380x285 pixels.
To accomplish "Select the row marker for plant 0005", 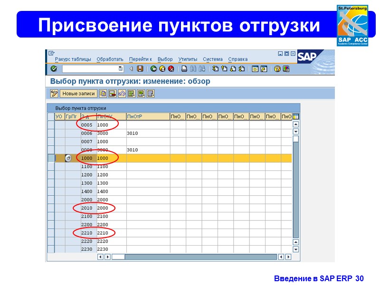I will tap(51, 125).
